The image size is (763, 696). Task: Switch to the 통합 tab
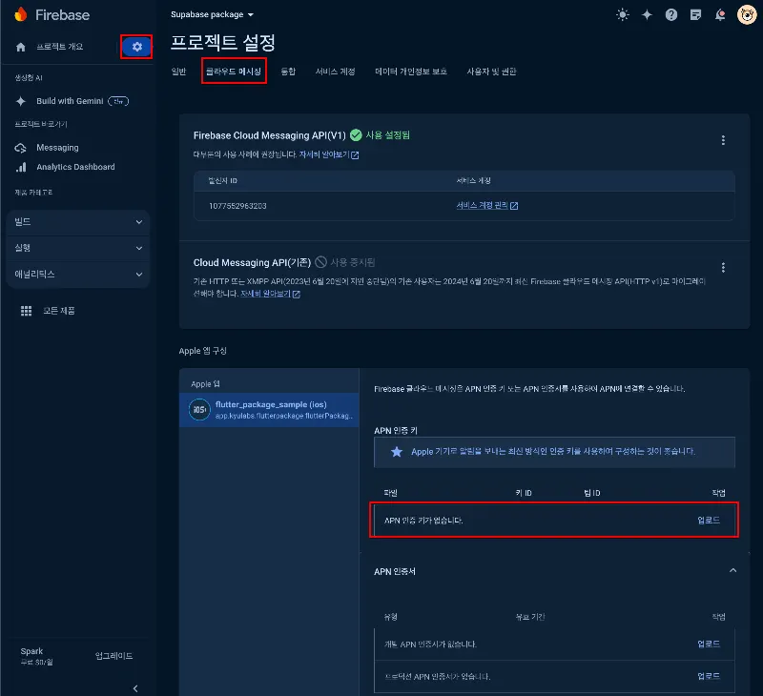288,72
